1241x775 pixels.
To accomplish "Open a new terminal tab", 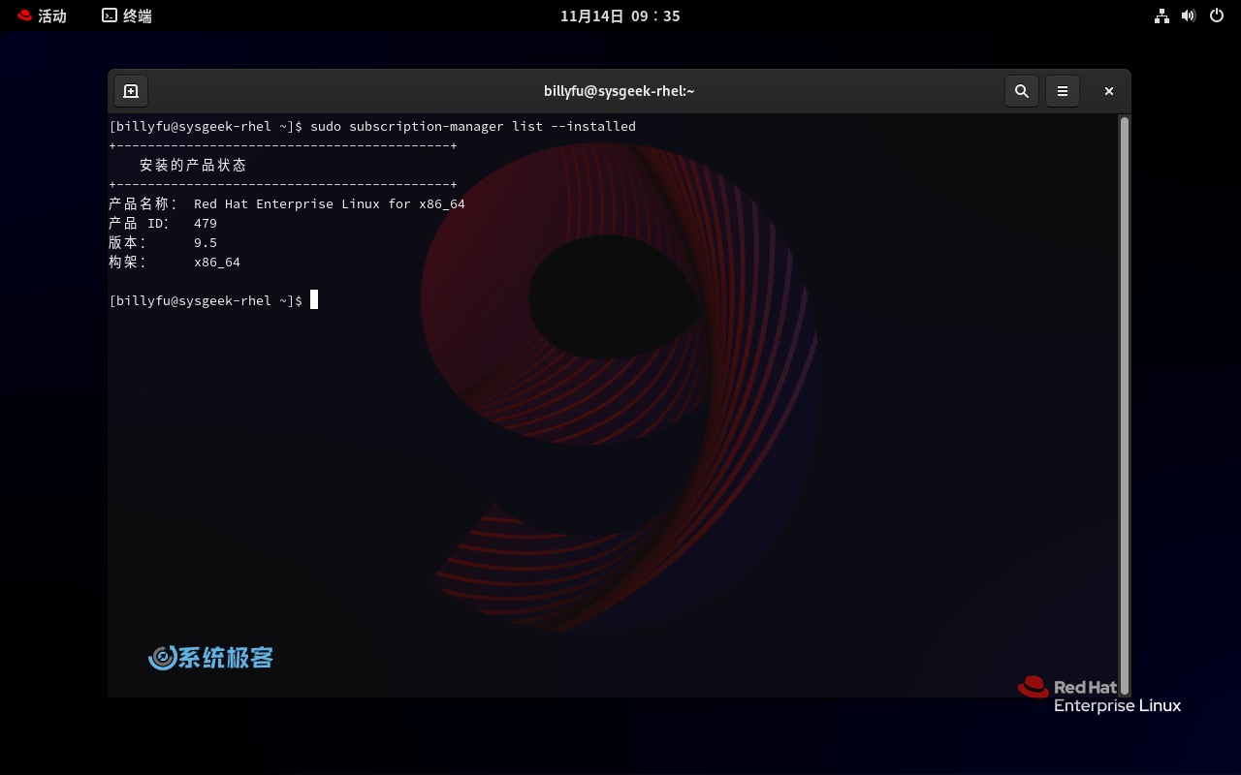I will 131,91.
